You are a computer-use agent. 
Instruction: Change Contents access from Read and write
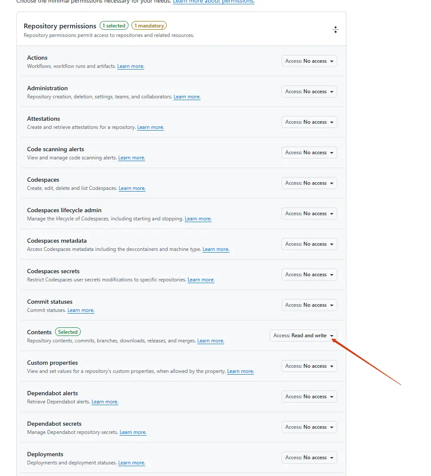pyautogui.click(x=303, y=336)
